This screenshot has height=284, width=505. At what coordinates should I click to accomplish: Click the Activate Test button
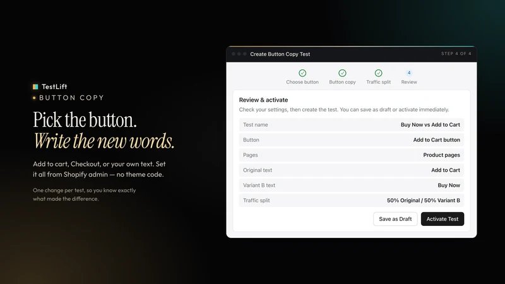click(443, 219)
